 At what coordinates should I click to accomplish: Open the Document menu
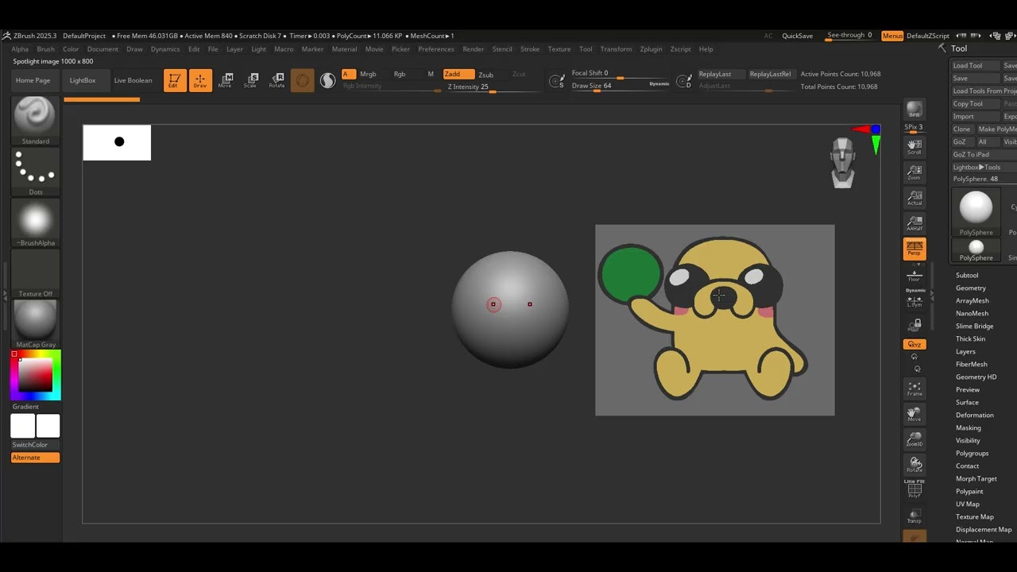click(102, 49)
